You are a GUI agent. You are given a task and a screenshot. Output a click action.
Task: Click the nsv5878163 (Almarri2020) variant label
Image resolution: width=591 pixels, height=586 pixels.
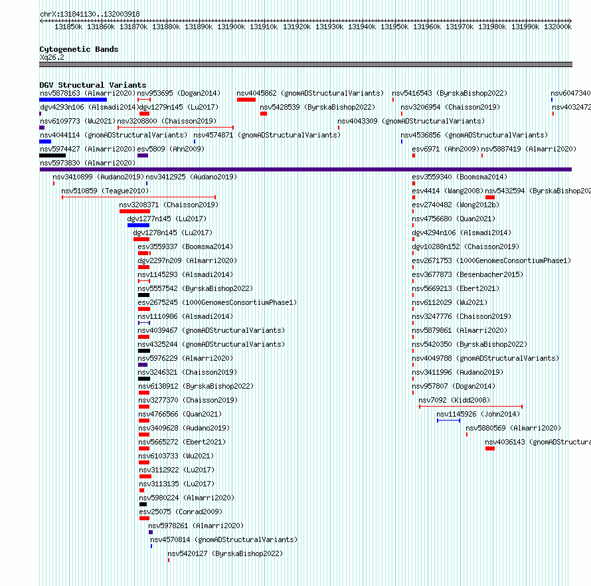coord(88,93)
